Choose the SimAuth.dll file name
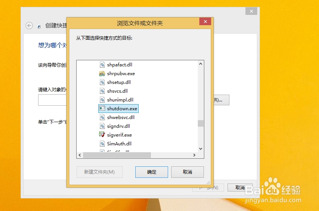 [119, 143]
